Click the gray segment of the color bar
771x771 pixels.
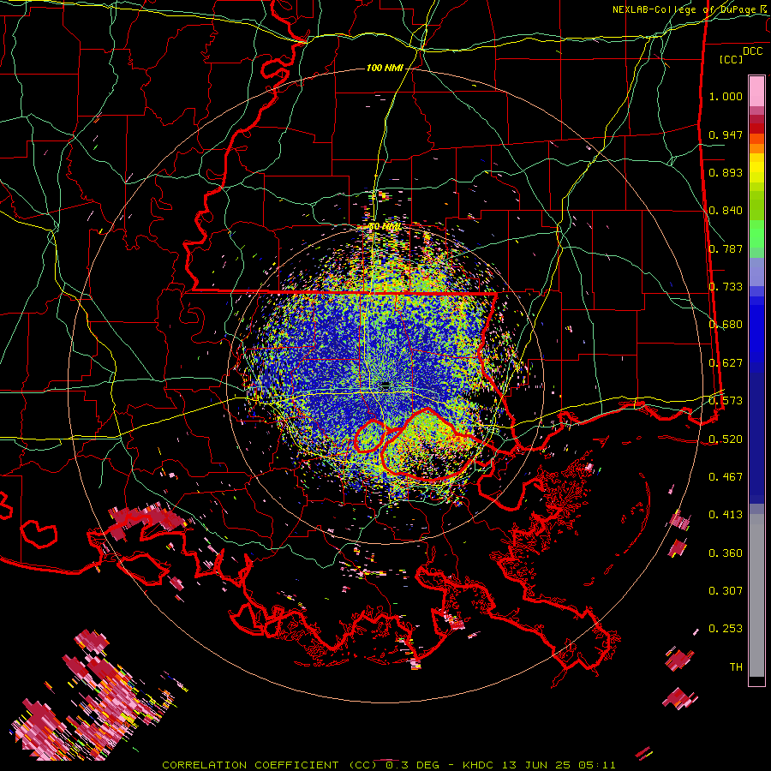(756, 595)
